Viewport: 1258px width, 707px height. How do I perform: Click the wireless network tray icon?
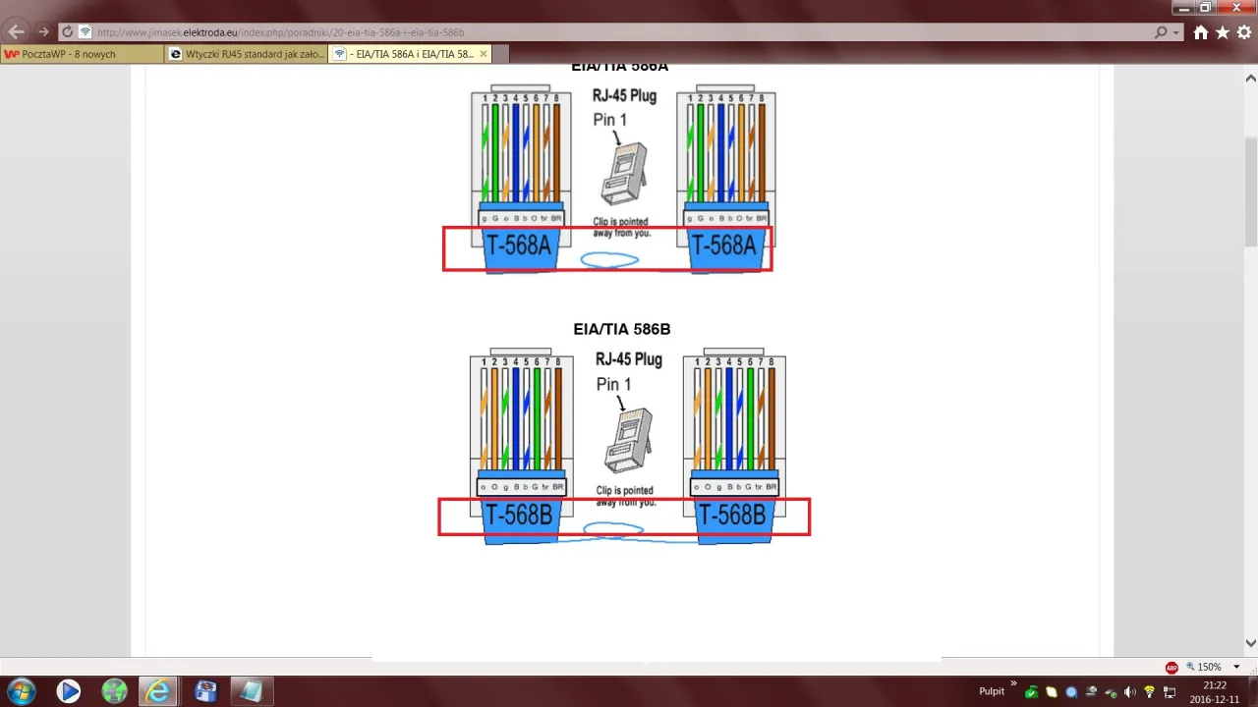click(1149, 692)
